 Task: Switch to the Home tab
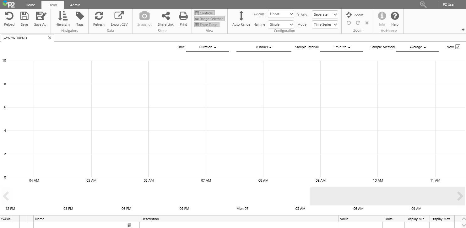coord(30,5)
